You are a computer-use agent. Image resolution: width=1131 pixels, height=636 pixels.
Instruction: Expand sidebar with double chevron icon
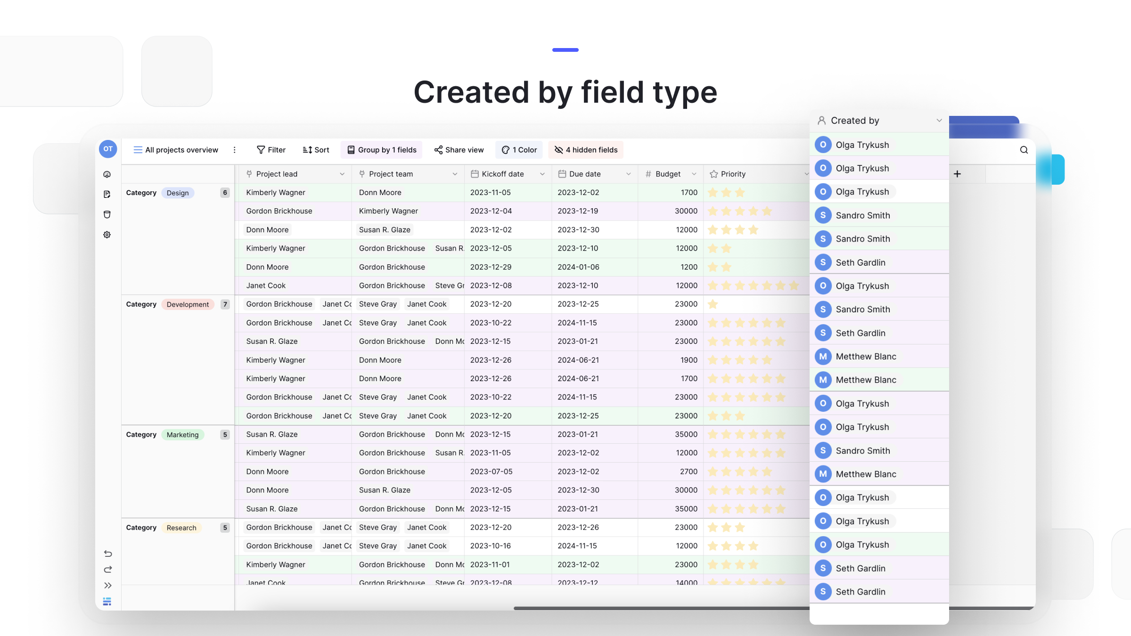107,586
